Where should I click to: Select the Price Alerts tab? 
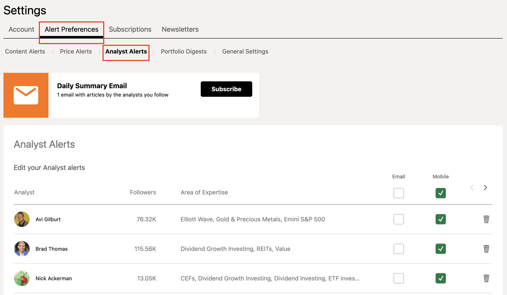coord(76,51)
